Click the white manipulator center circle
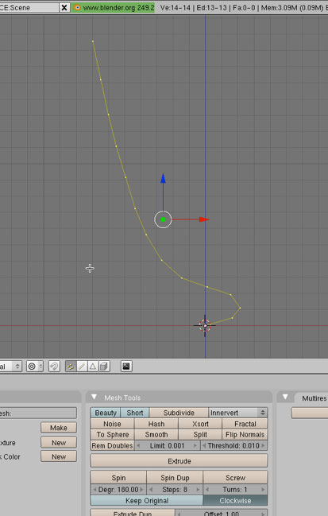Image resolution: width=328 pixels, height=516 pixels. point(163,219)
